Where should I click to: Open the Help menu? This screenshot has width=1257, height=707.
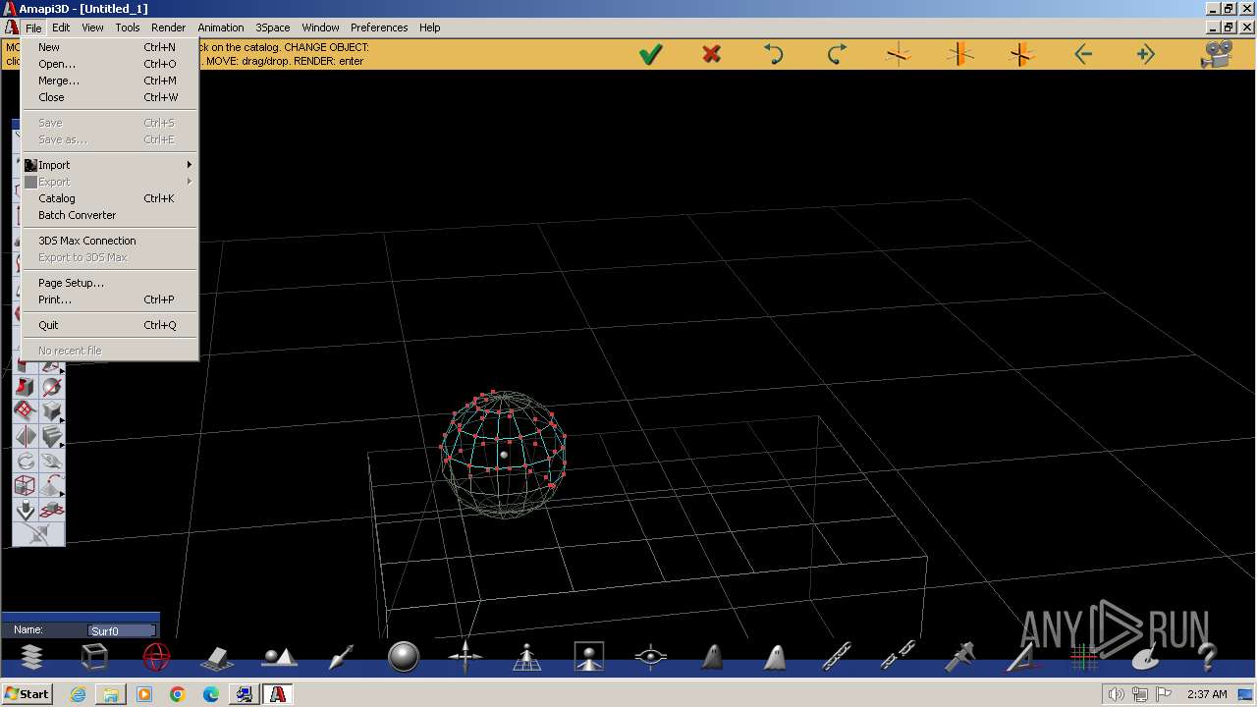pos(430,27)
